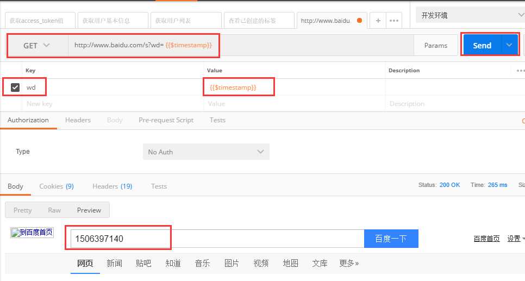Open the Authorization tab
The image size is (525, 281).
[28, 120]
